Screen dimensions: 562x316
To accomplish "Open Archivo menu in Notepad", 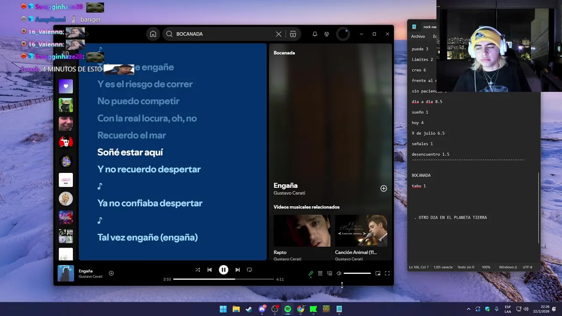I will 418,36.
